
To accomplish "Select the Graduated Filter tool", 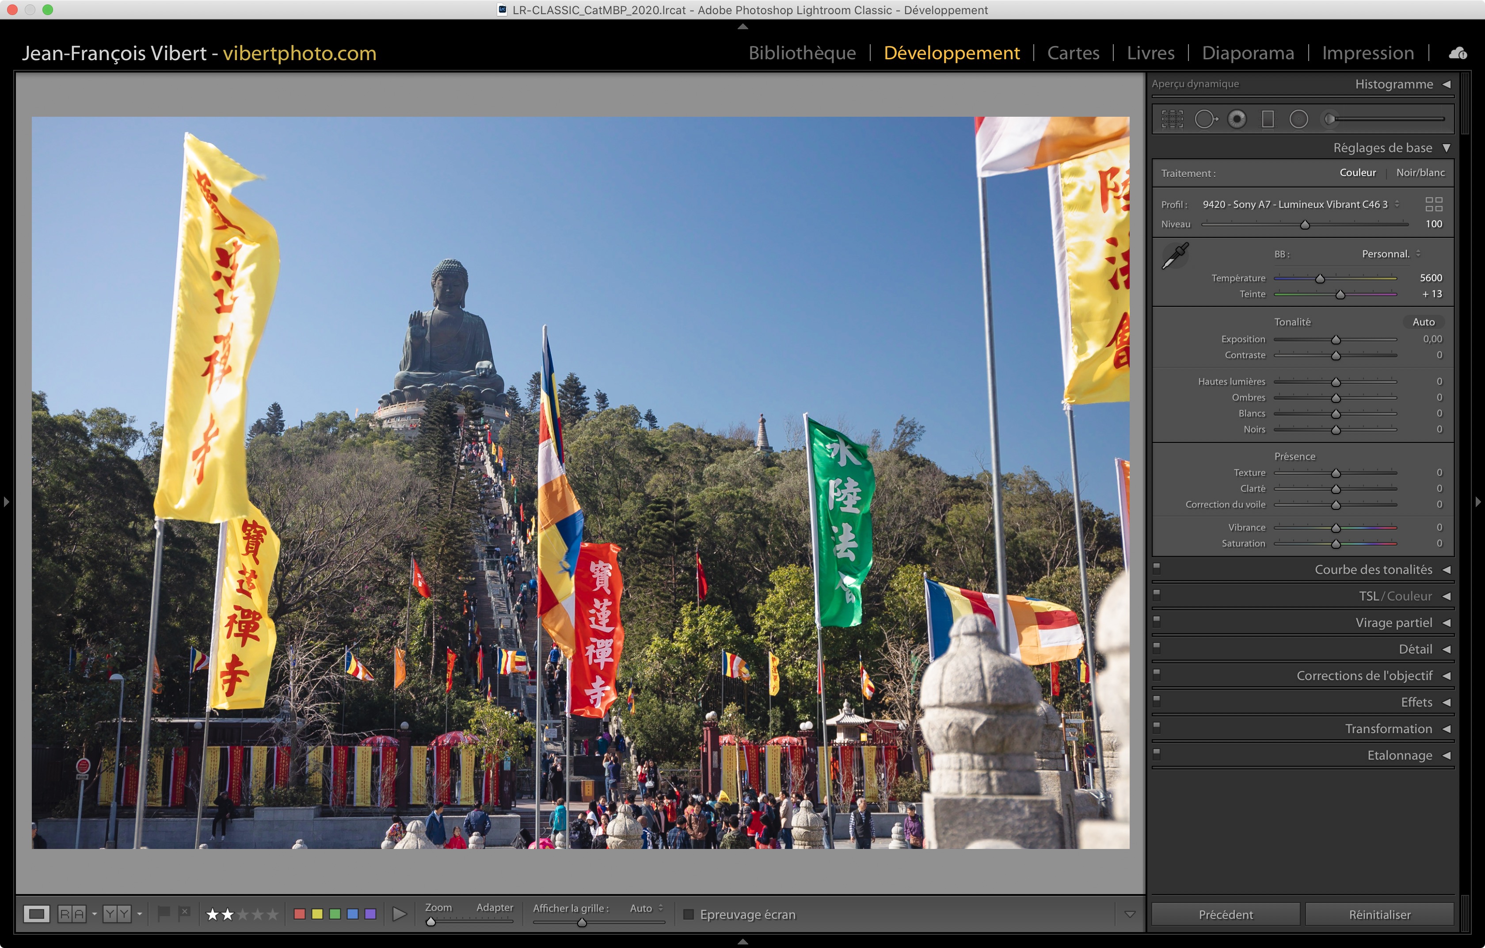I will pyautogui.click(x=1268, y=119).
